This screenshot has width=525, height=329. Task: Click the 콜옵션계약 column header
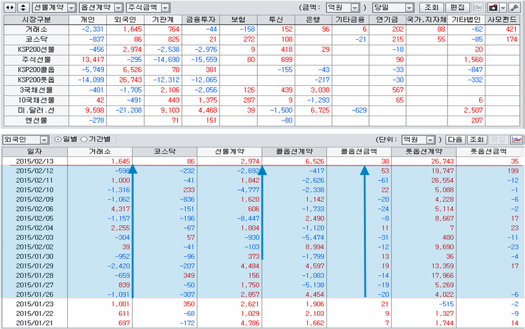[295, 152]
